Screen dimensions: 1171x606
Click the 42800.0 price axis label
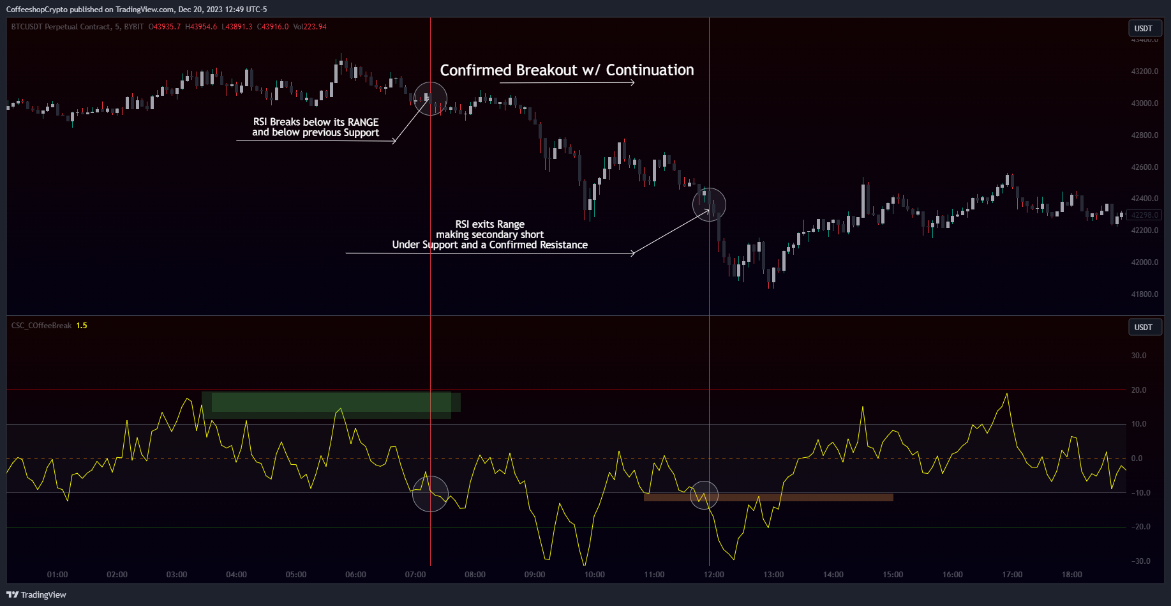(1145, 135)
